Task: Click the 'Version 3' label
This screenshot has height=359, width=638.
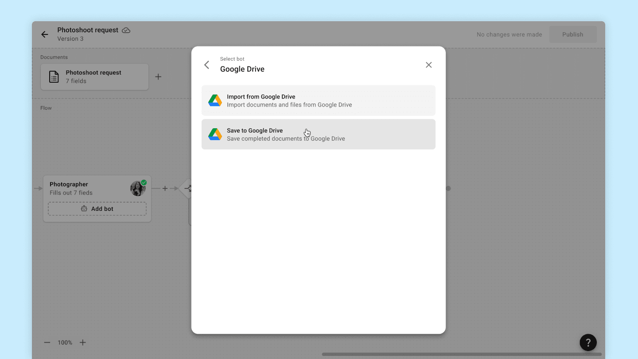Action: pos(70,38)
